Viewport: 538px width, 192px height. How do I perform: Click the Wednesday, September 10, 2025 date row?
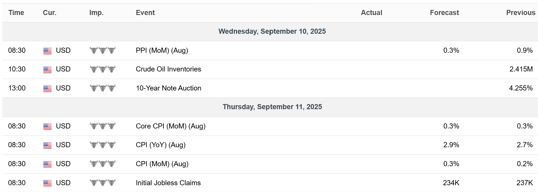[272, 31]
